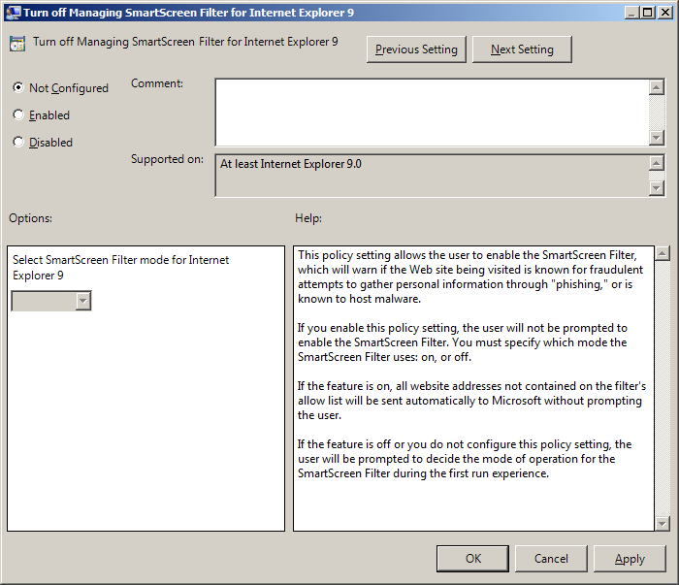
Task: Click the Apply button
Action: tap(630, 558)
